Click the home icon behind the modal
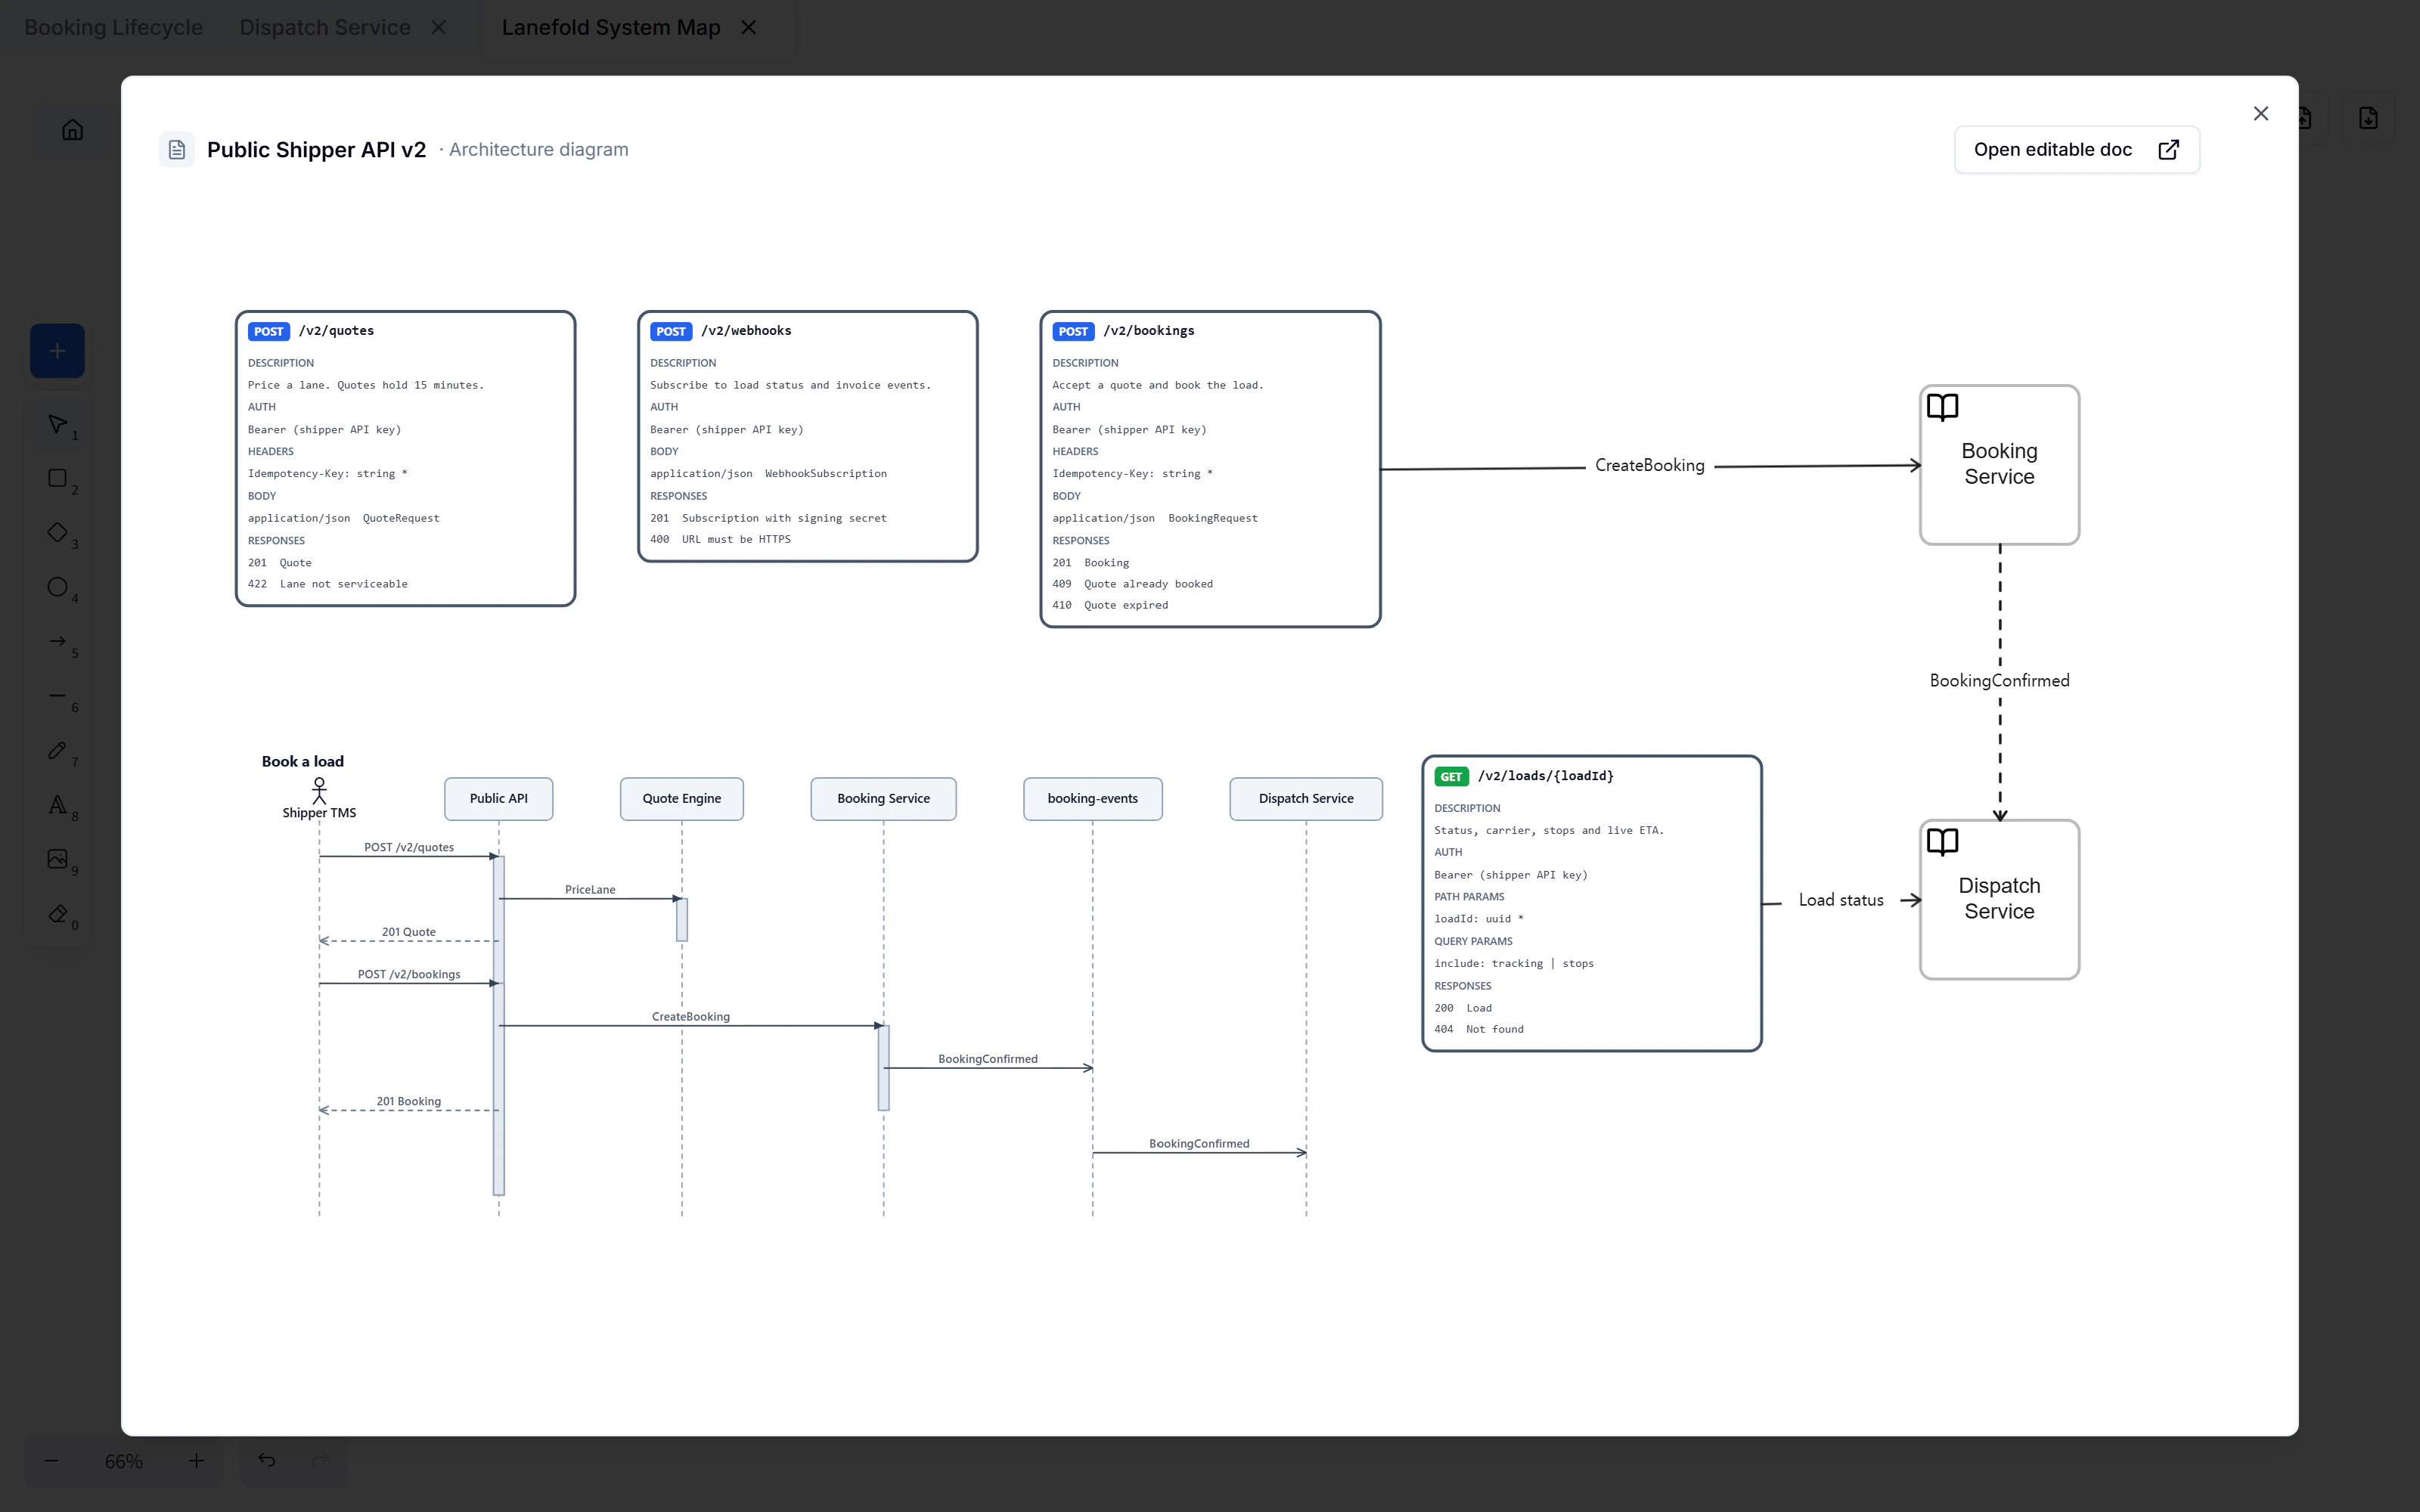Viewport: 2420px width, 1512px height. pyautogui.click(x=72, y=130)
